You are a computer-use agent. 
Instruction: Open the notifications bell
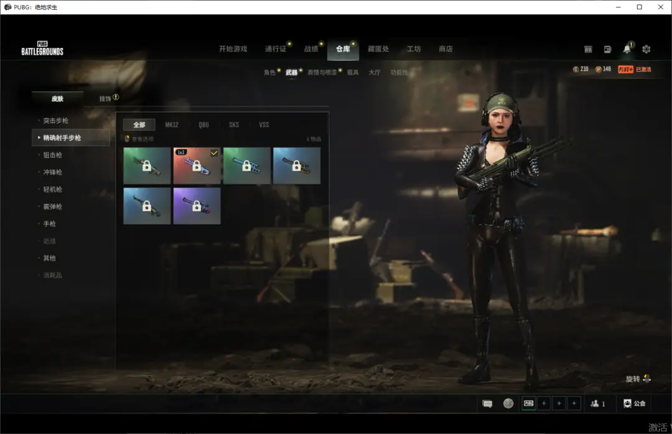(x=627, y=49)
